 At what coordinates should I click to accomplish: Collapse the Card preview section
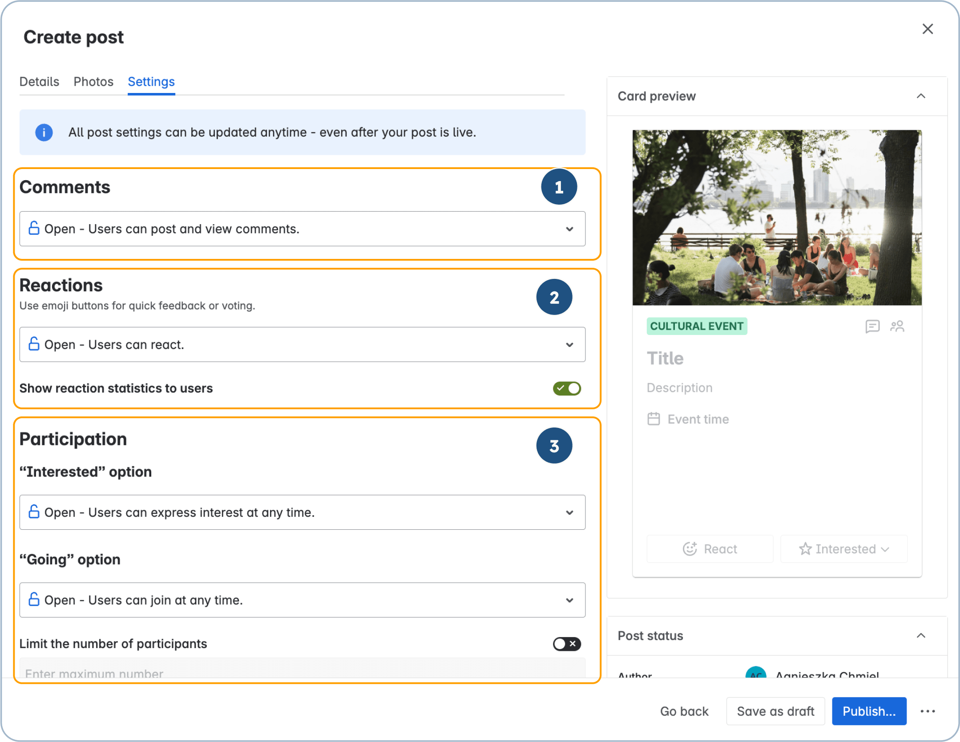921,96
